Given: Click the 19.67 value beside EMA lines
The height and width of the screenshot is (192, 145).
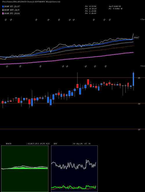Looking at the screenshot, I should (136, 38).
